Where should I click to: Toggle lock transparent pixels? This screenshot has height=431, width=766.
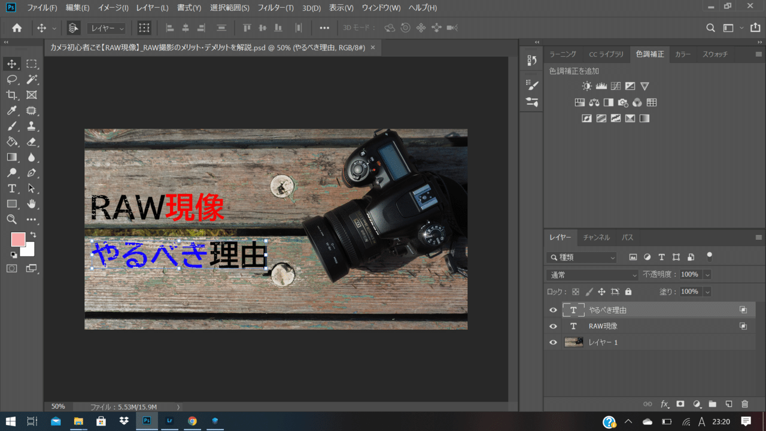(576, 292)
